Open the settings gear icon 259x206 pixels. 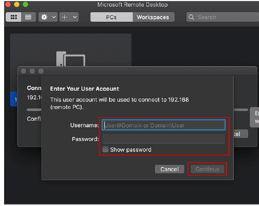coord(44,17)
